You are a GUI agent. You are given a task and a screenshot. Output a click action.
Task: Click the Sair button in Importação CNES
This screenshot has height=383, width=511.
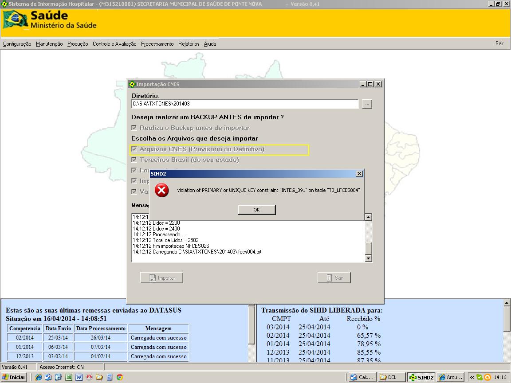pyautogui.click(x=334, y=278)
